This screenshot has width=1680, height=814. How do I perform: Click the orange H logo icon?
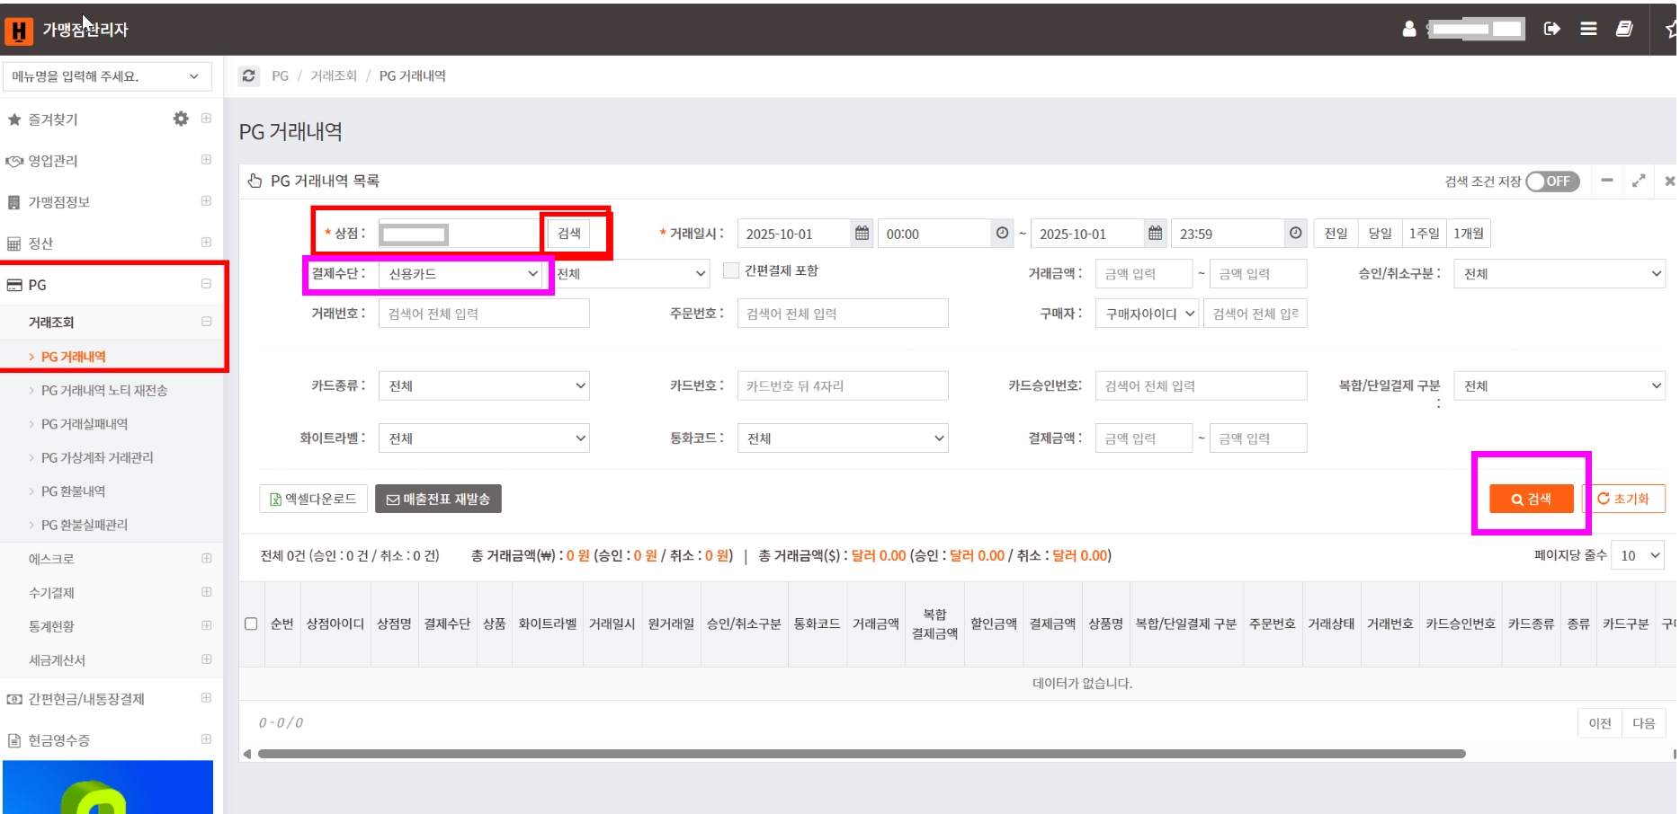[18, 31]
